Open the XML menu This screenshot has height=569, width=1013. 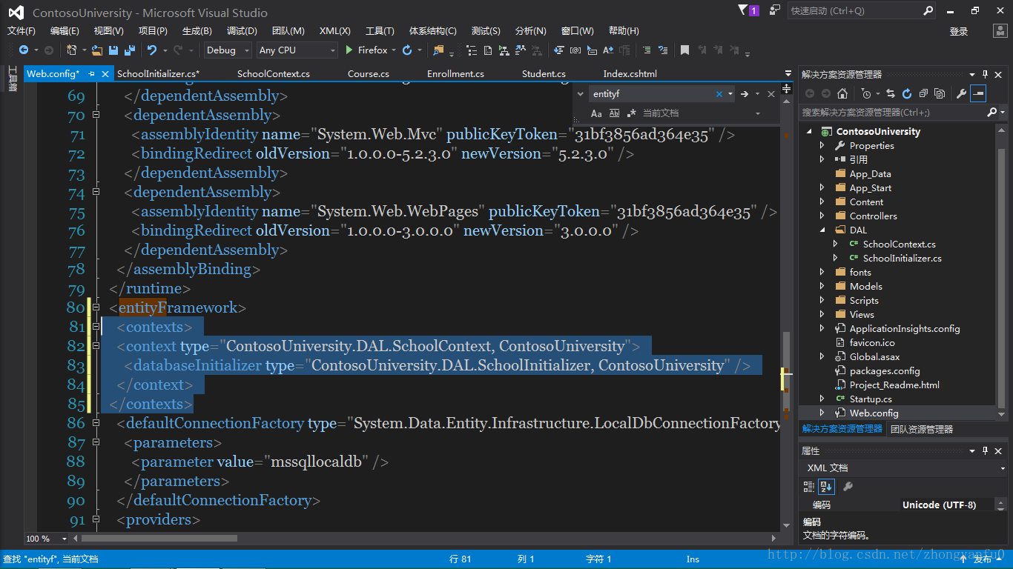point(334,31)
